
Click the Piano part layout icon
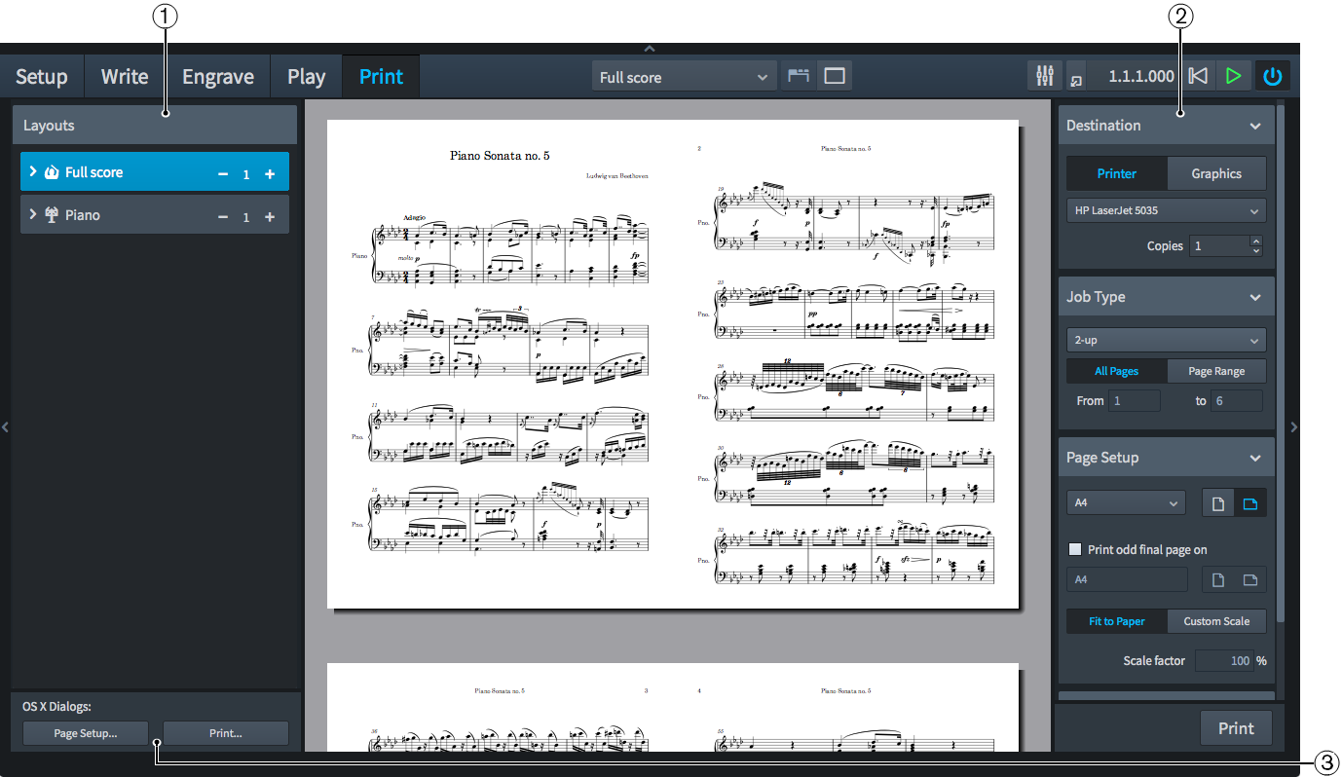(x=52, y=215)
